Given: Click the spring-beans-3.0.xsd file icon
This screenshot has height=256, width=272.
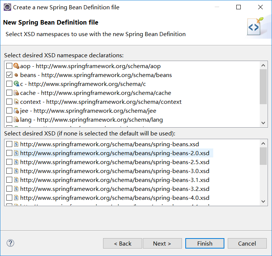Looking at the screenshot, I should (x=16, y=171).
